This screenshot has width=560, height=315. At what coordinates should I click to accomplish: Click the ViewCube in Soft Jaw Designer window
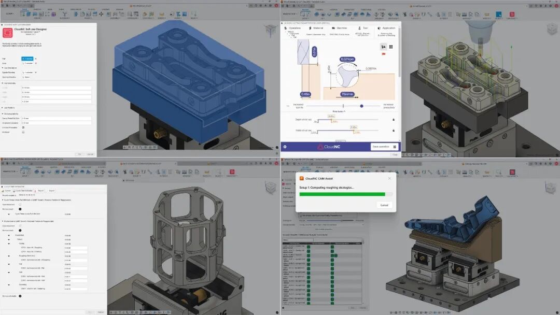coord(271,31)
